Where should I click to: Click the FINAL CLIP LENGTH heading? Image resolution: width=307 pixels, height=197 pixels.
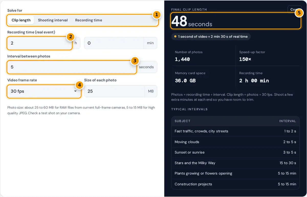coord(189,9)
